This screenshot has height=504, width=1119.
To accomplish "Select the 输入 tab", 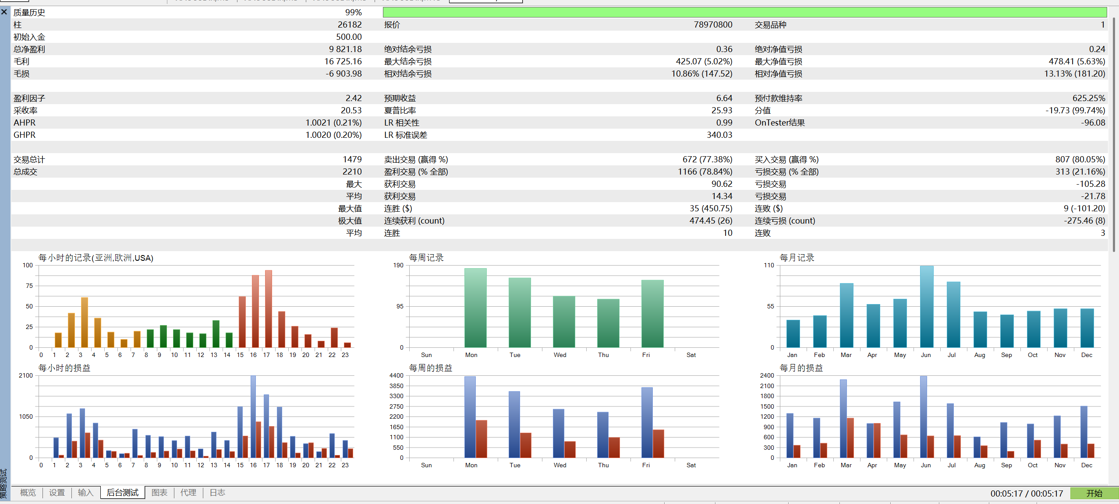I will tap(86, 493).
